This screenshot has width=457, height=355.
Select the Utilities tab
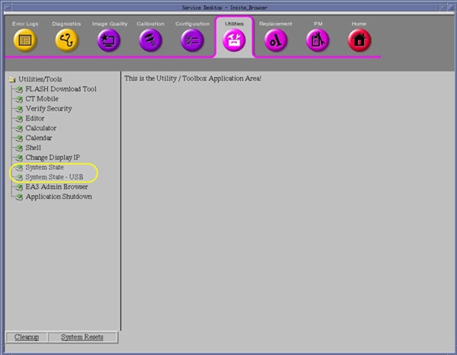coord(234,39)
